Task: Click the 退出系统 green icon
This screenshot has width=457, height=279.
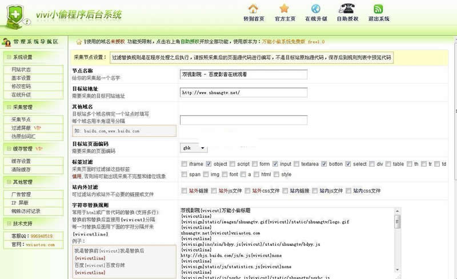Action: (378, 9)
